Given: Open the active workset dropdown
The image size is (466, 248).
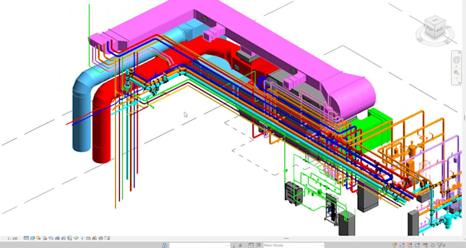Looking at the screenshot, I should (199, 245).
